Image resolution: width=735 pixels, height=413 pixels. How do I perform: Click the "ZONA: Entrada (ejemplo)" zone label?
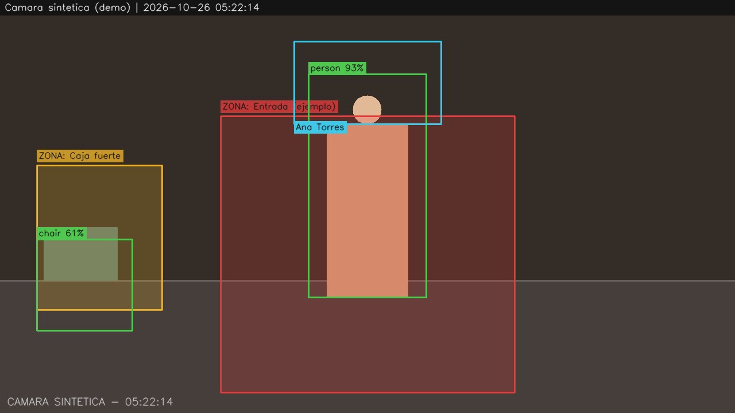(279, 107)
